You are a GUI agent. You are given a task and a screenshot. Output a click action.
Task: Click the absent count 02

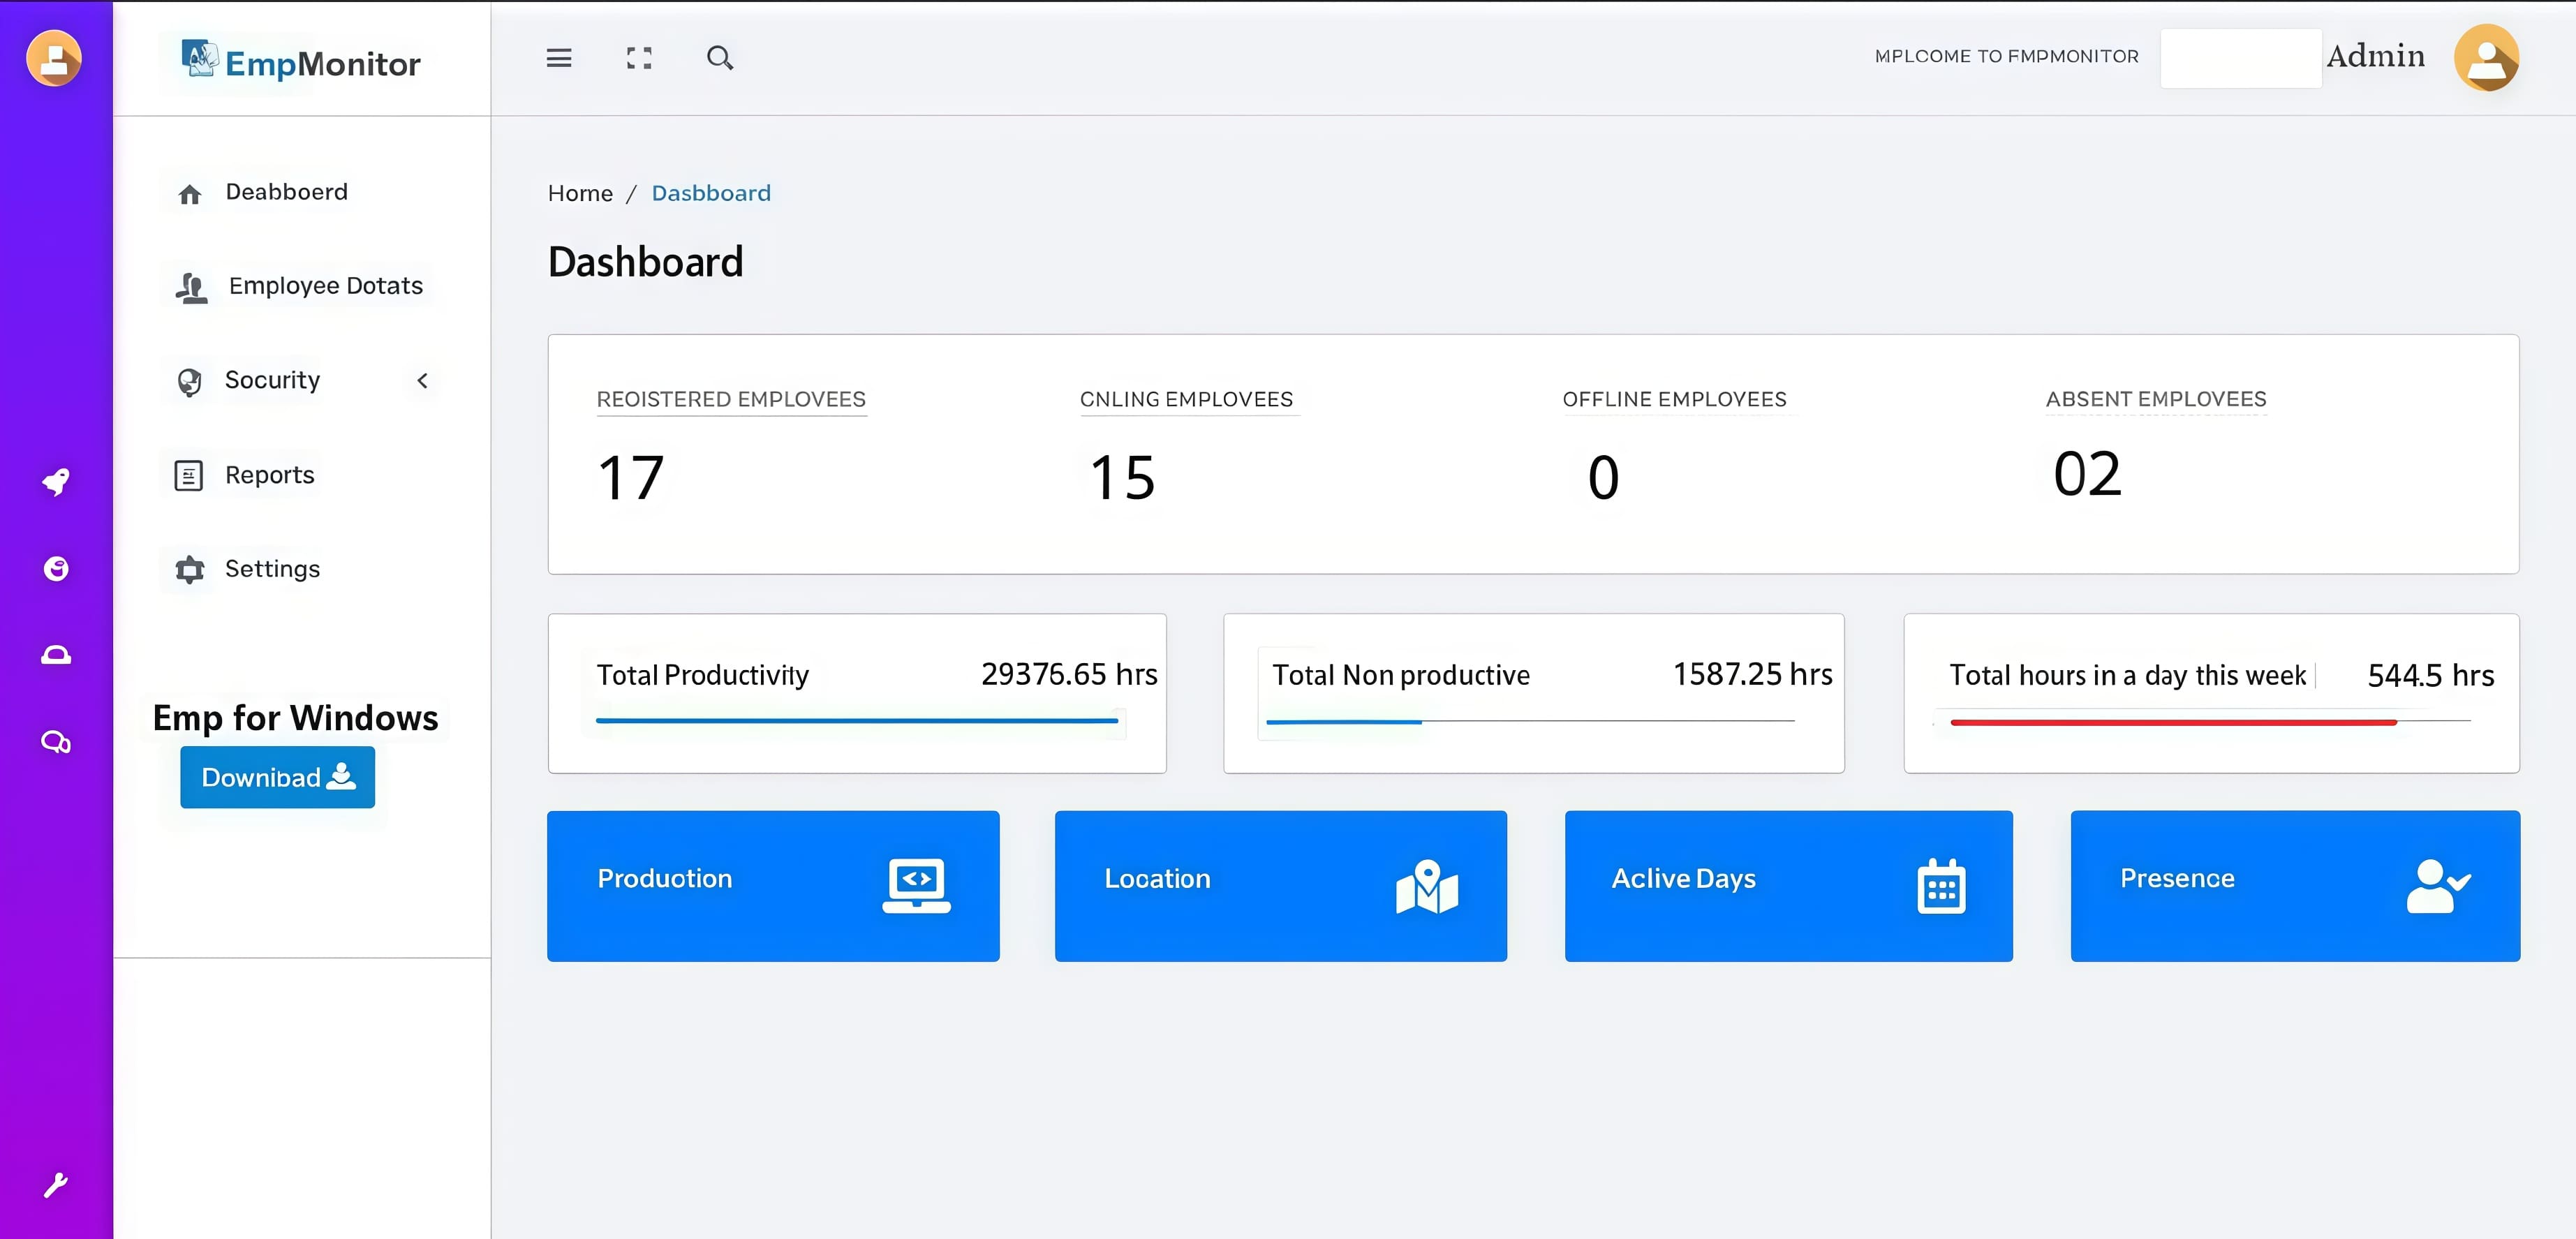point(2087,473)
